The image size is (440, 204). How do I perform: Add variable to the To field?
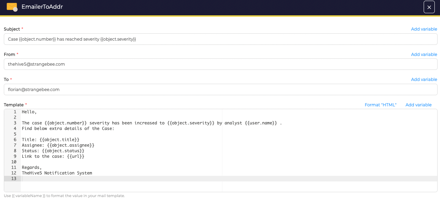424,80
